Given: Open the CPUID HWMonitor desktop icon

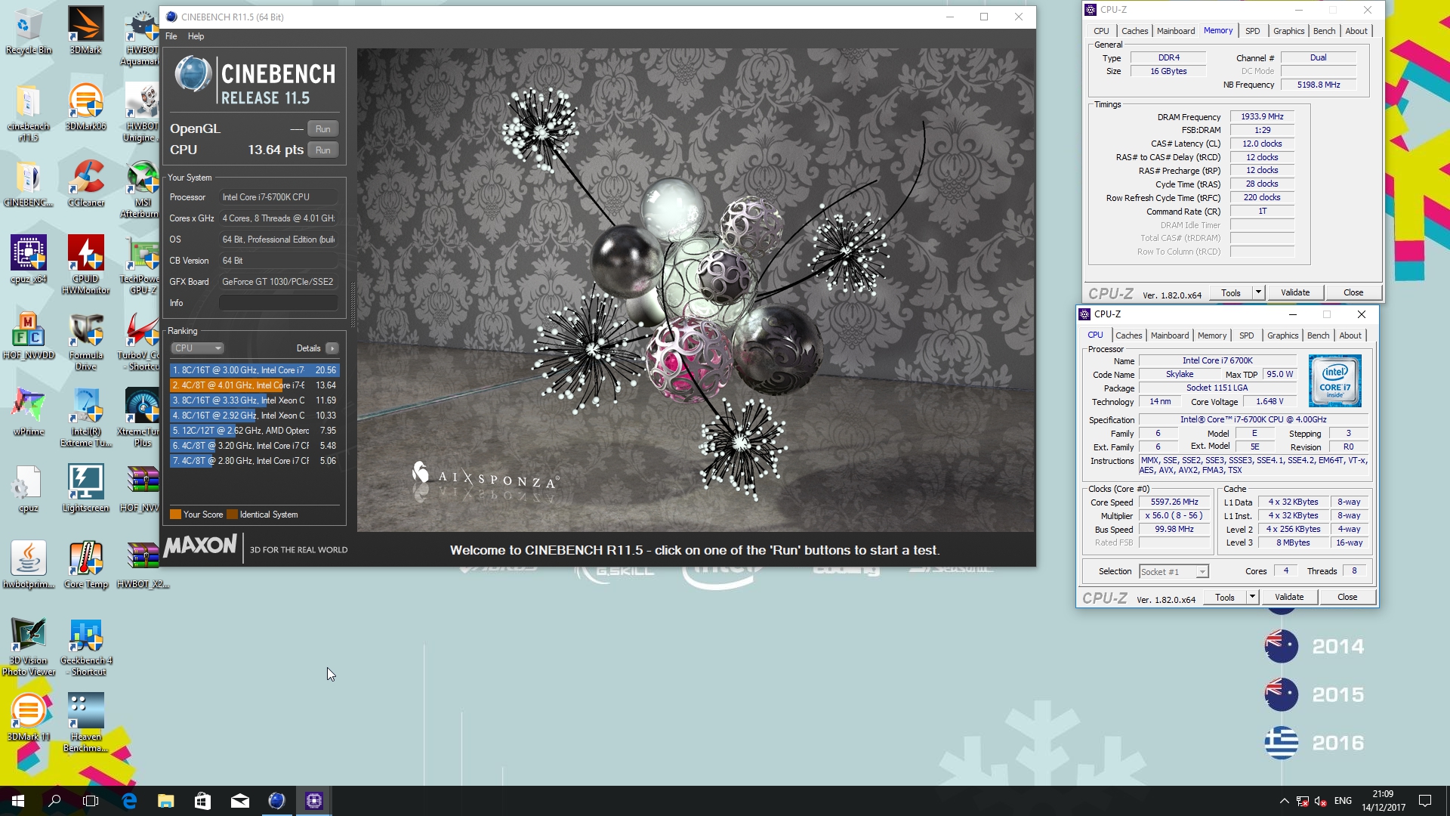Looking at the screenshot, I should click(85, 265).
